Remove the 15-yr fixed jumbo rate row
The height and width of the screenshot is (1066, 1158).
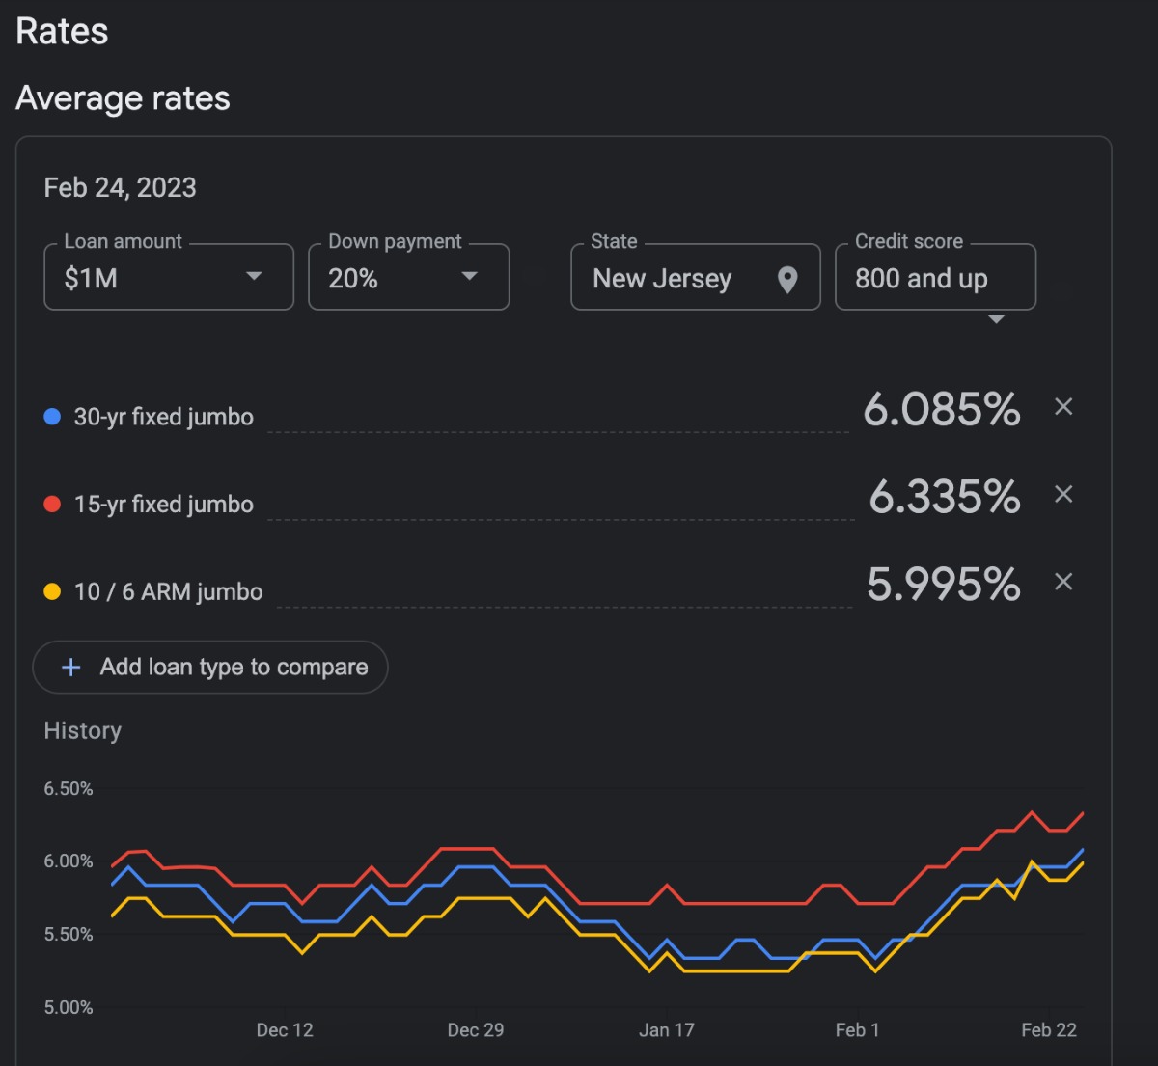pos(1063,495)
